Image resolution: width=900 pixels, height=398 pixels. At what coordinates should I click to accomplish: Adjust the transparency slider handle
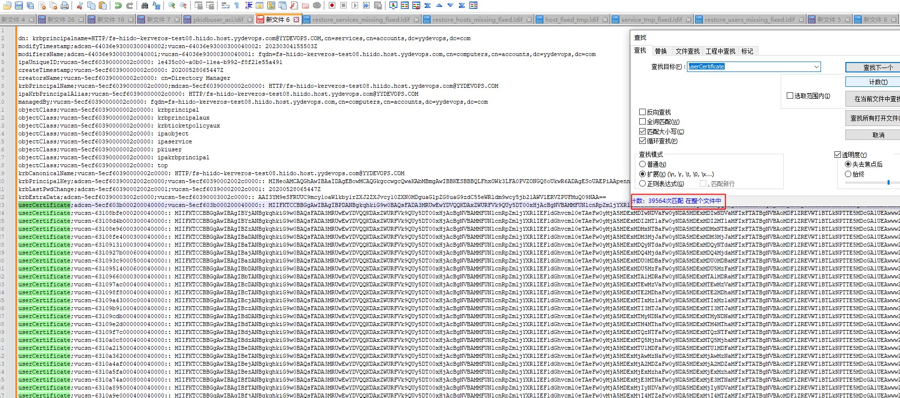pyautogui.click(x=888, y=183)
